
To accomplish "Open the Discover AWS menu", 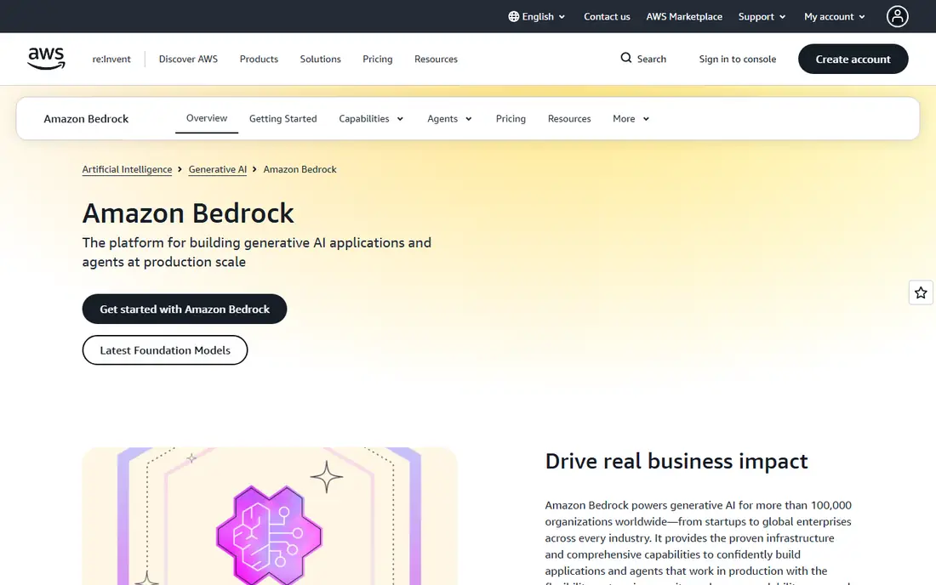I will 188,59.
